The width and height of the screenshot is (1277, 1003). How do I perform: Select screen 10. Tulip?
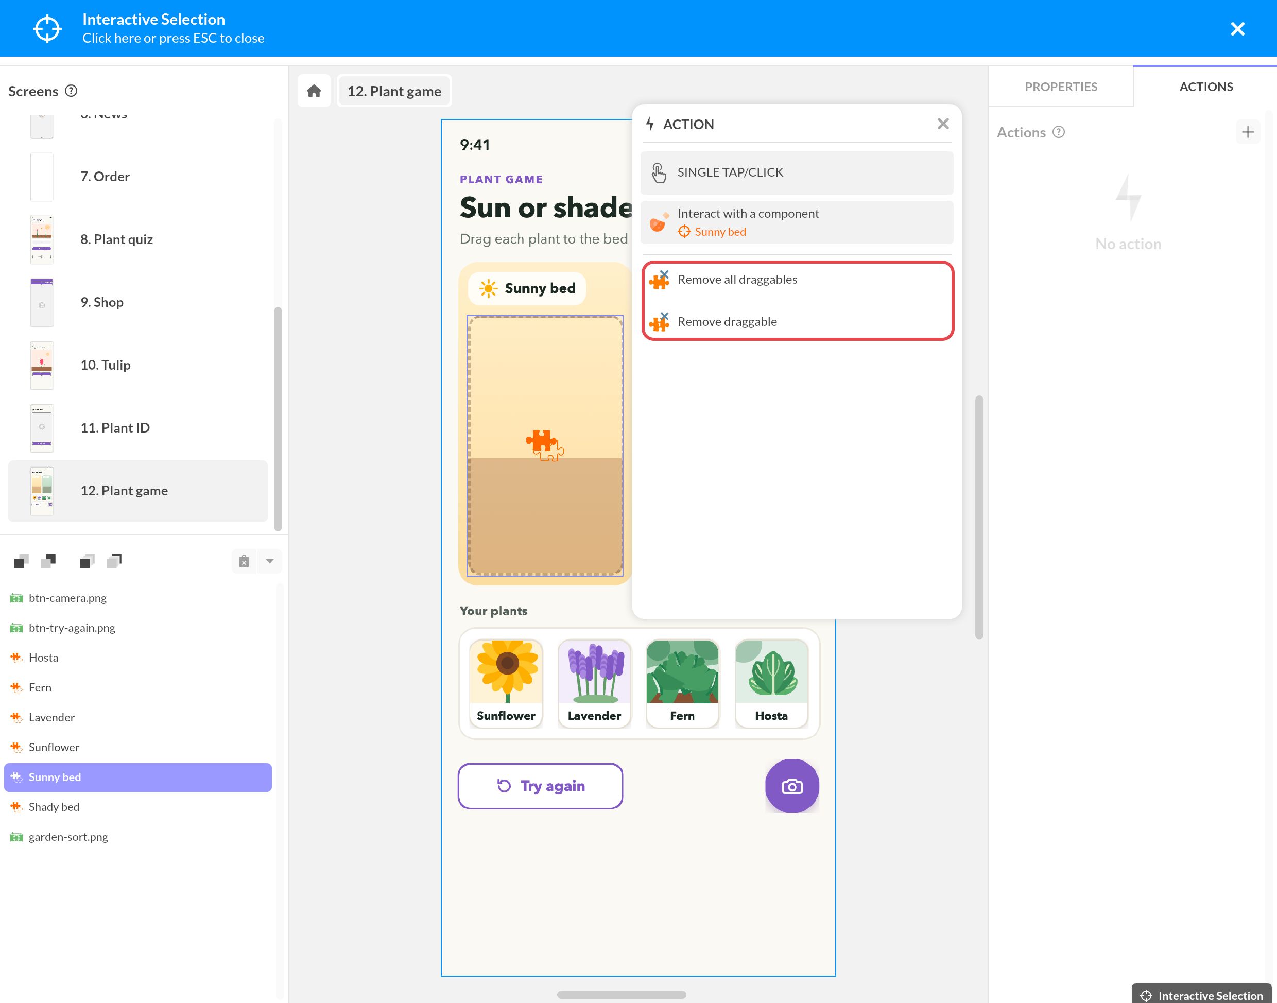pos(138,365)
